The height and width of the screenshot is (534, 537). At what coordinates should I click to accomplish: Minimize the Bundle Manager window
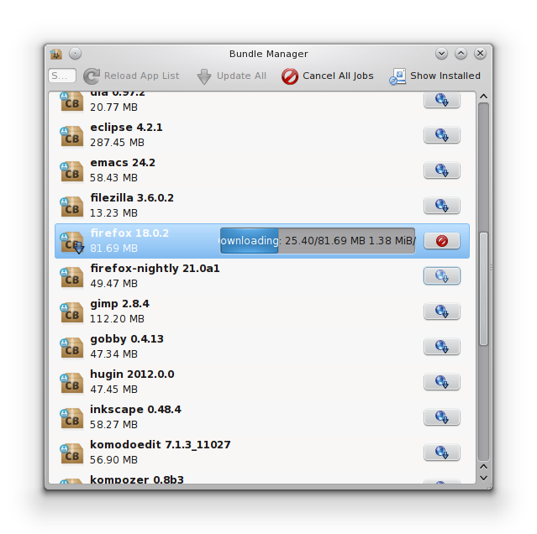pos(441,54)
